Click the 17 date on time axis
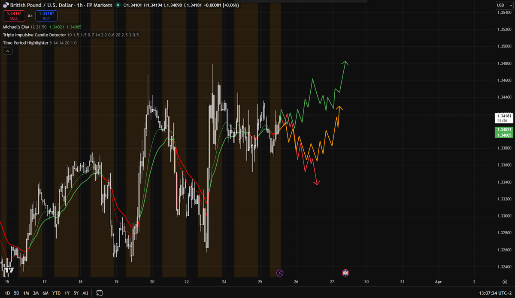This screenshot has width=515, height=298. pyautogui.click(x=45, y=282)
